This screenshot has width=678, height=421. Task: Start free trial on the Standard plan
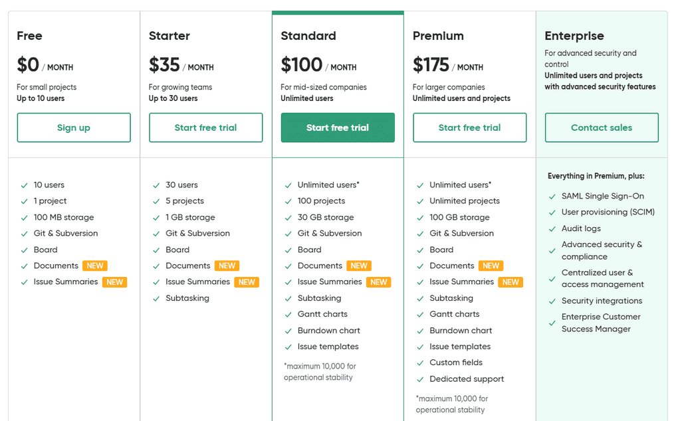[338, 127]
